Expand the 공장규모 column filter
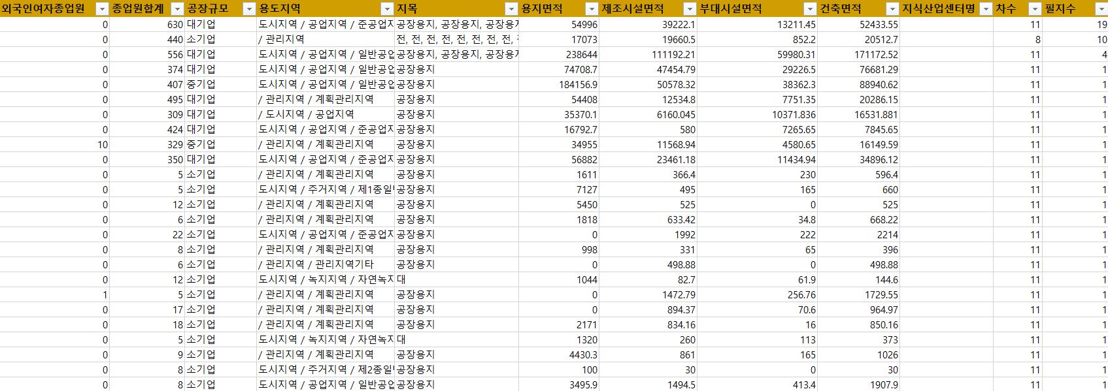The image size is (1108, 391). [248, 9]
